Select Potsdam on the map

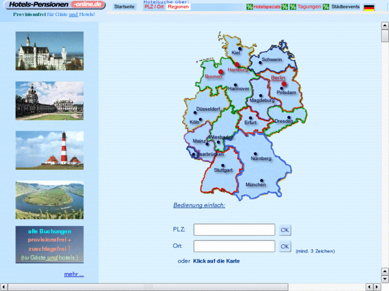tap(286, 92)
